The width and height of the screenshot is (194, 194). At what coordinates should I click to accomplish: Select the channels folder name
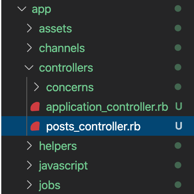pos(62,48)
